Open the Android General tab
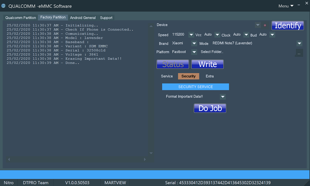This screenshot has height=186, width=310. tap(83, 18)
